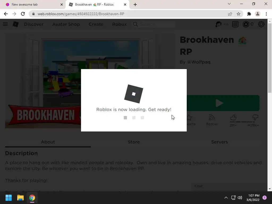Open the Roblox hamburger navigation menu

(x=5, y=24)
